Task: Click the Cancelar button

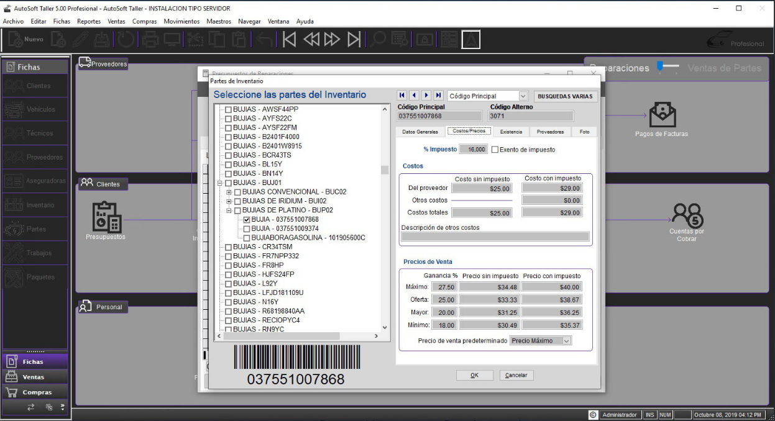Action: (x=516, y=375)
